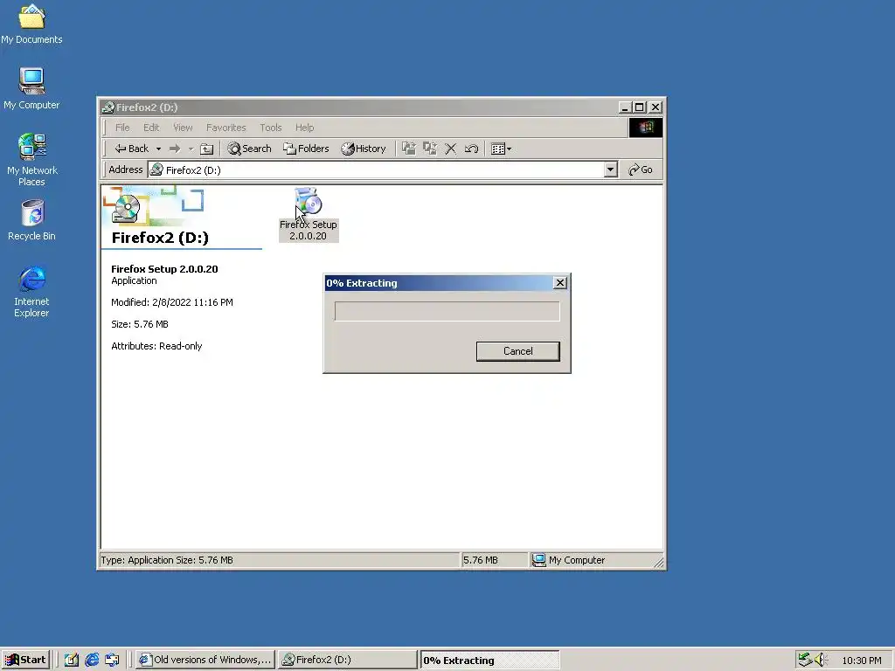Click 'Modified: 2/8/2022 11:16 PM' text

point(172,302)
